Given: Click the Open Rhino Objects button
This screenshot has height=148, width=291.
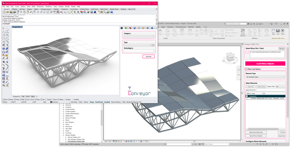Looking at the screenshot, I should [x=256, y=136].
